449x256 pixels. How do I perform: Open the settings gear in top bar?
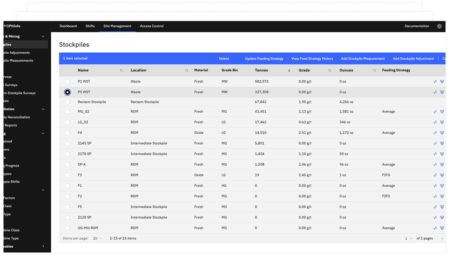click(439, 26)
